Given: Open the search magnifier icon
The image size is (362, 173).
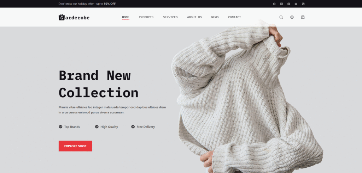Looking at the screenshot, I should 281,17.
